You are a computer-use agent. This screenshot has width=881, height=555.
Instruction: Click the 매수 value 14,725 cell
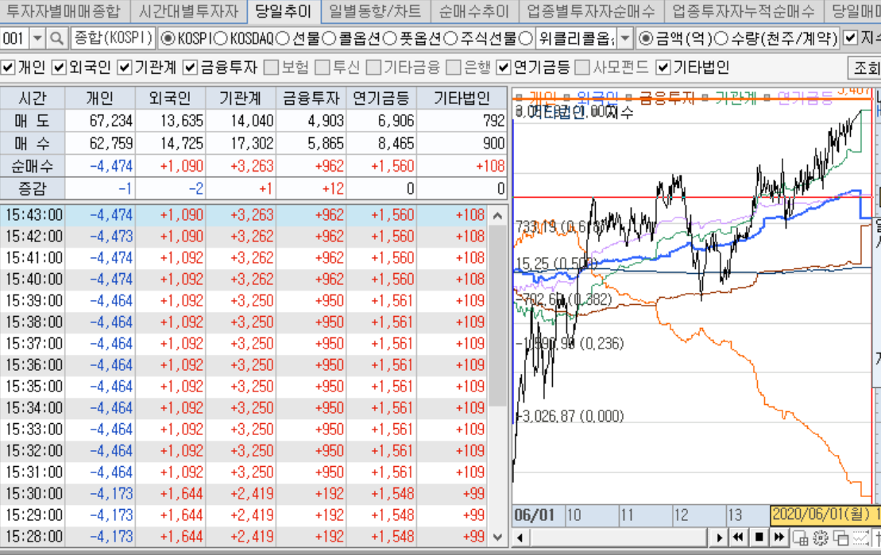170,144
